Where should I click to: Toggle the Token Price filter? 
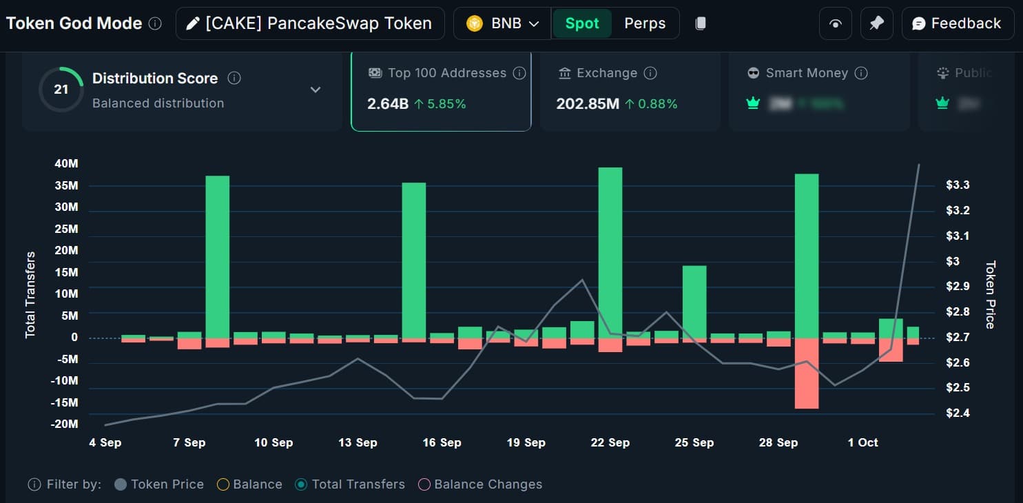pyautogui.click(x=121, y=484)
